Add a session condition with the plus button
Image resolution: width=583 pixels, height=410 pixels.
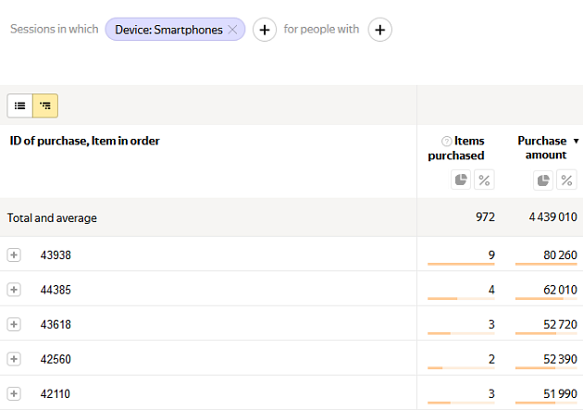265,30
